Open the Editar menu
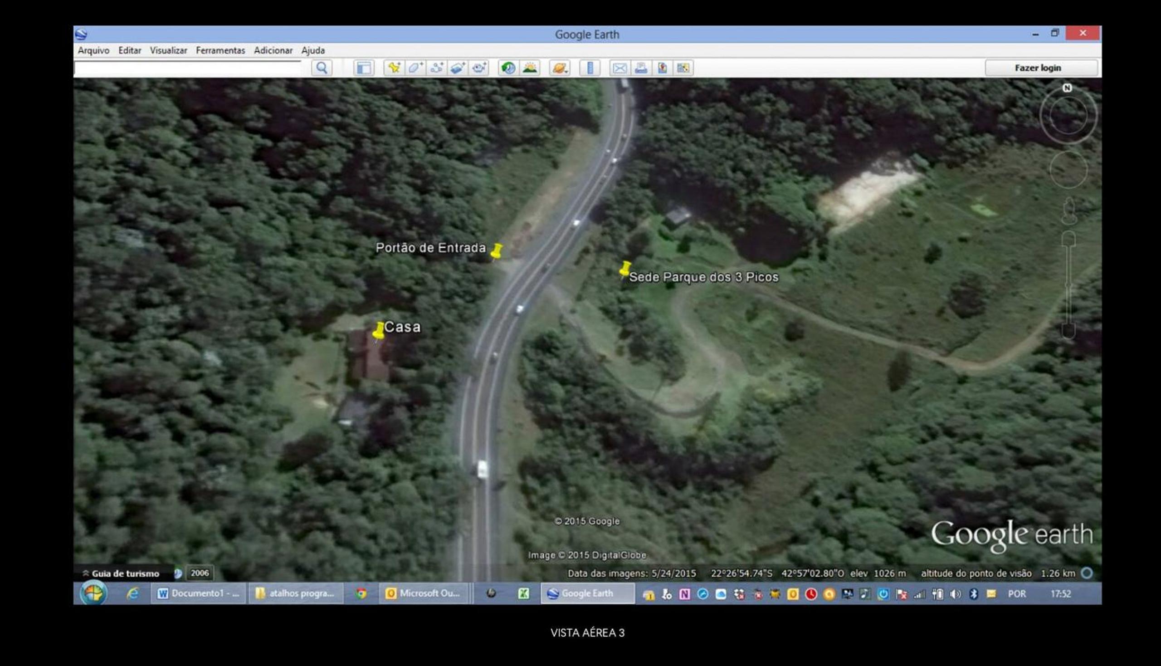Viewport: 1161px width, 666px height. [x=129, y=50]
